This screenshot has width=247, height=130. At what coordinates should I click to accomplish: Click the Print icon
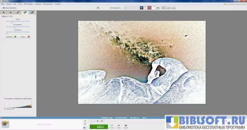pyautogui.click(x=119, y=125)
